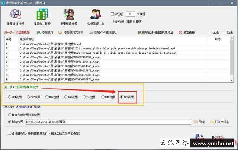Open the 批量剪辑视频 editing tool
Image resolution: width=238 pixels, height=150 pixels.
click(69, 17)
